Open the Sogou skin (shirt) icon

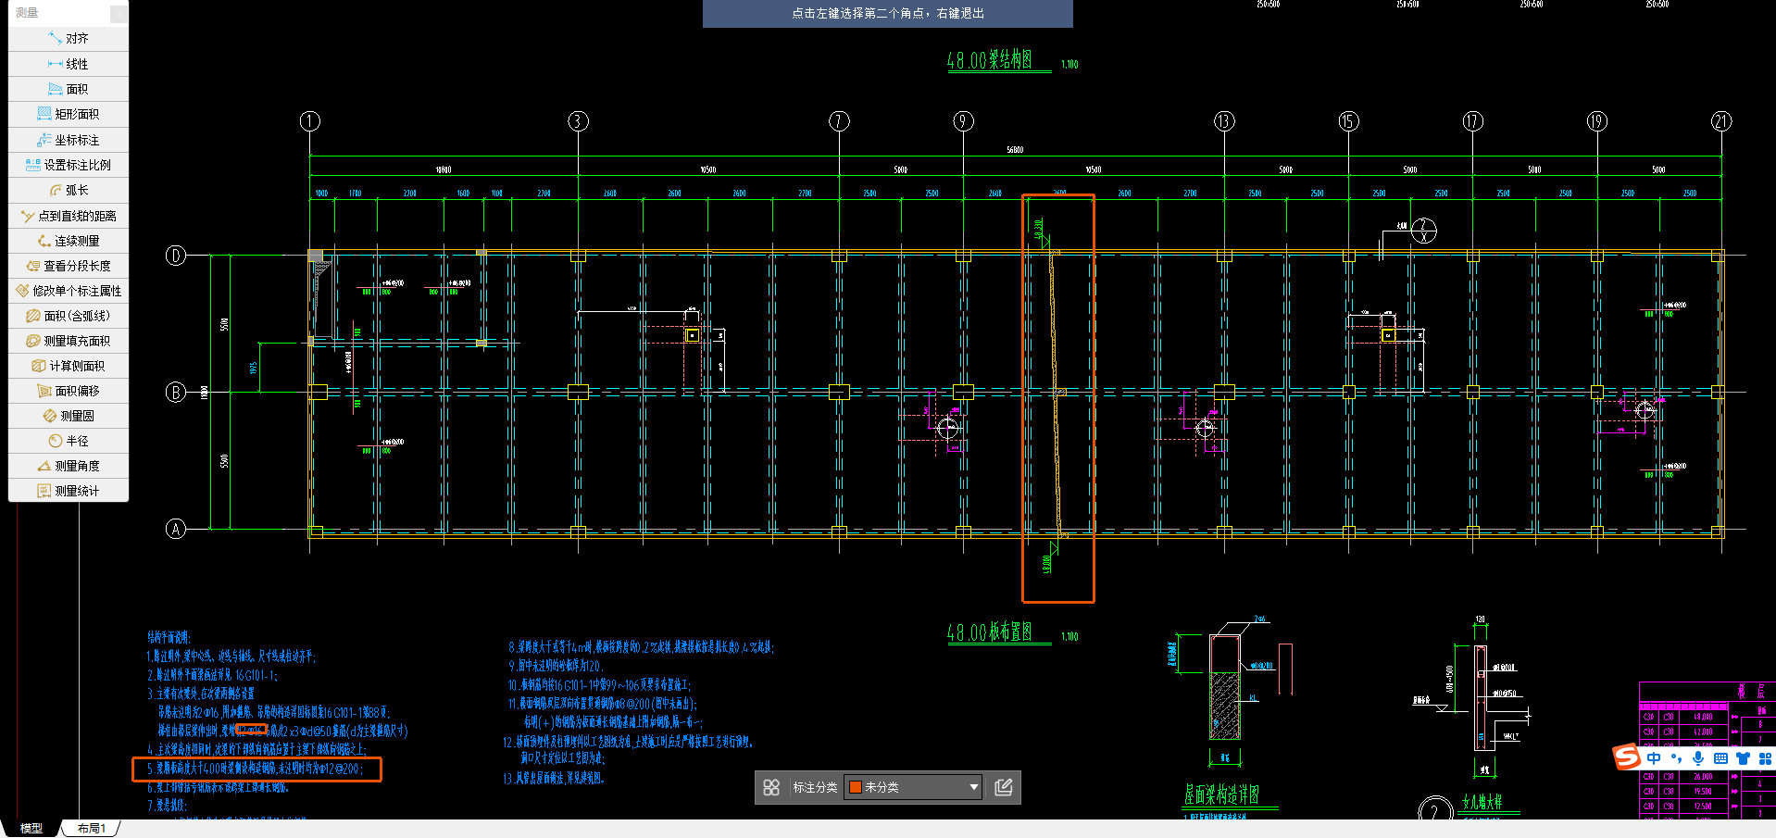click(1743, 758)
